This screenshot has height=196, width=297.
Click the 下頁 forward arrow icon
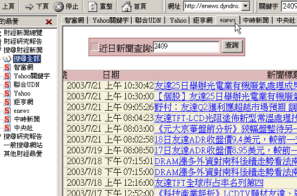click(29, 7)
